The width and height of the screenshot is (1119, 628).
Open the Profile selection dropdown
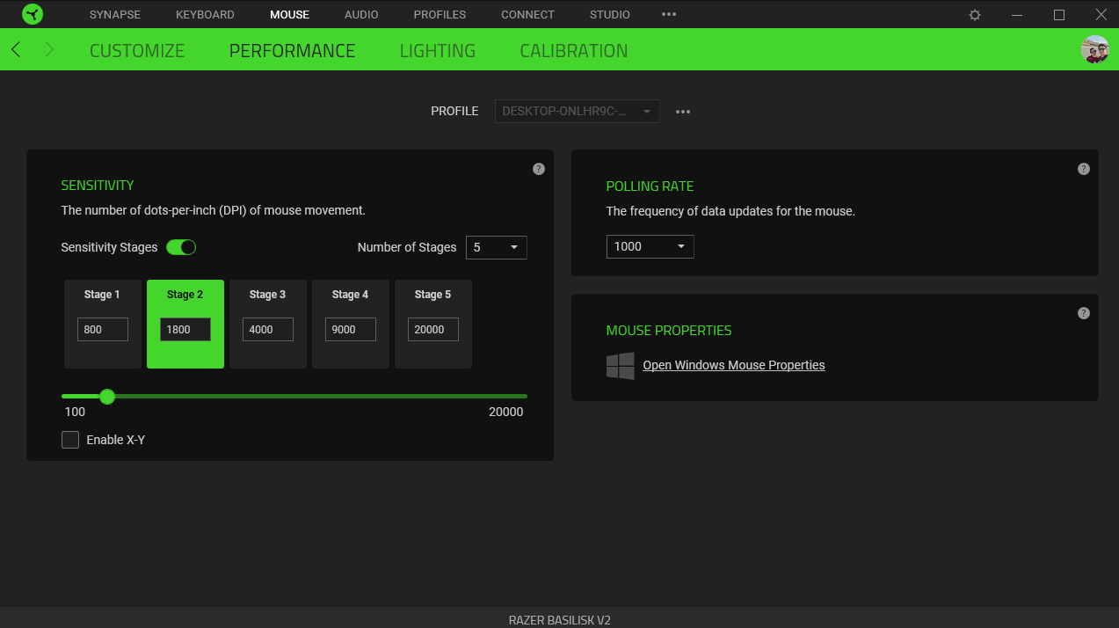coord(577,112)
